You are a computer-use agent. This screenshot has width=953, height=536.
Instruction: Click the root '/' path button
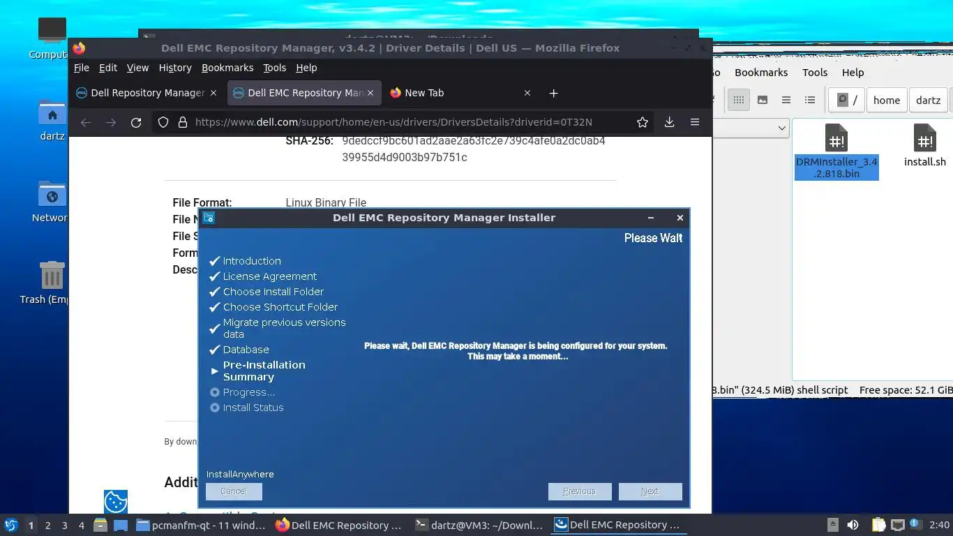(847, 100)
